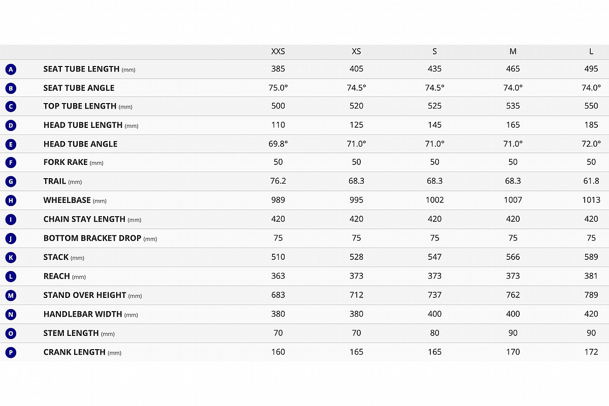This screenshot has width=609, height=406.
Task: Select the circled K icon beside Stack
Action: point(11,257)
